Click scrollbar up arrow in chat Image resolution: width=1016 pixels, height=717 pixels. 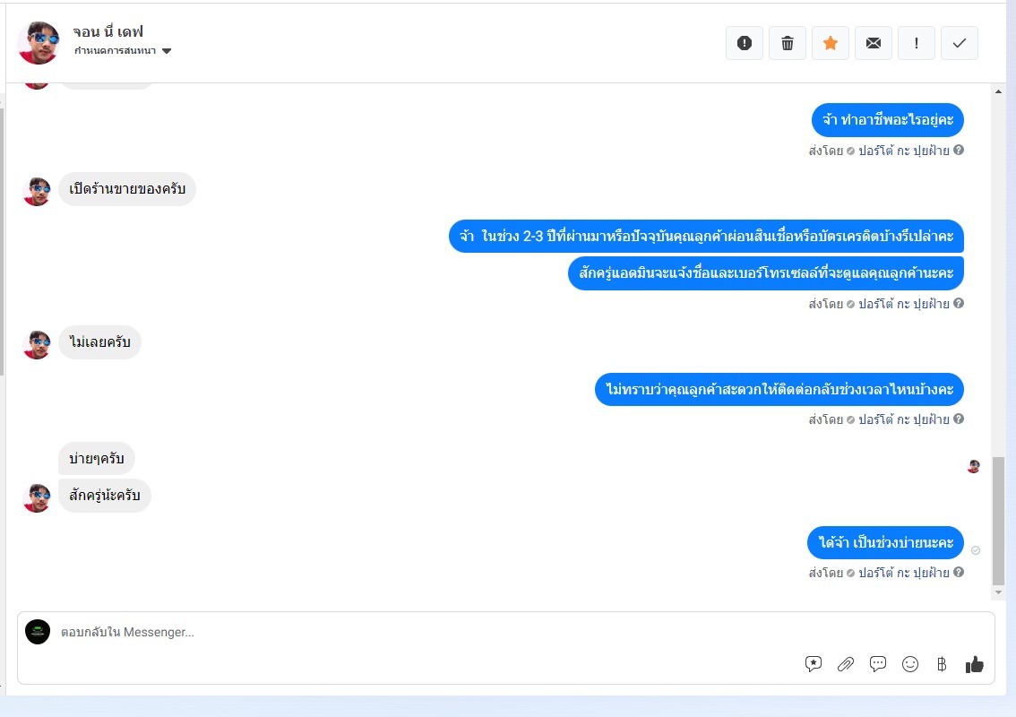[998, 91]
